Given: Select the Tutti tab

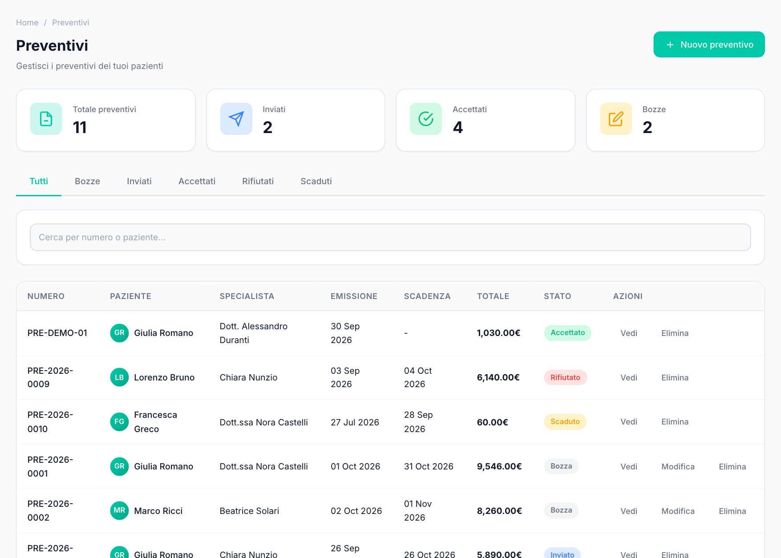Looking at the screenshot, I should pos(39,181).
